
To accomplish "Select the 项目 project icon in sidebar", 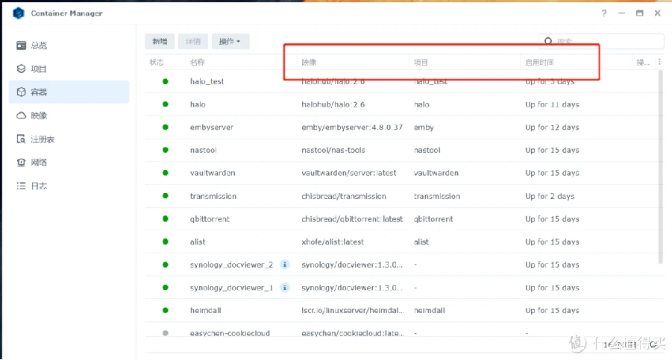I will [x=22, y=69].
